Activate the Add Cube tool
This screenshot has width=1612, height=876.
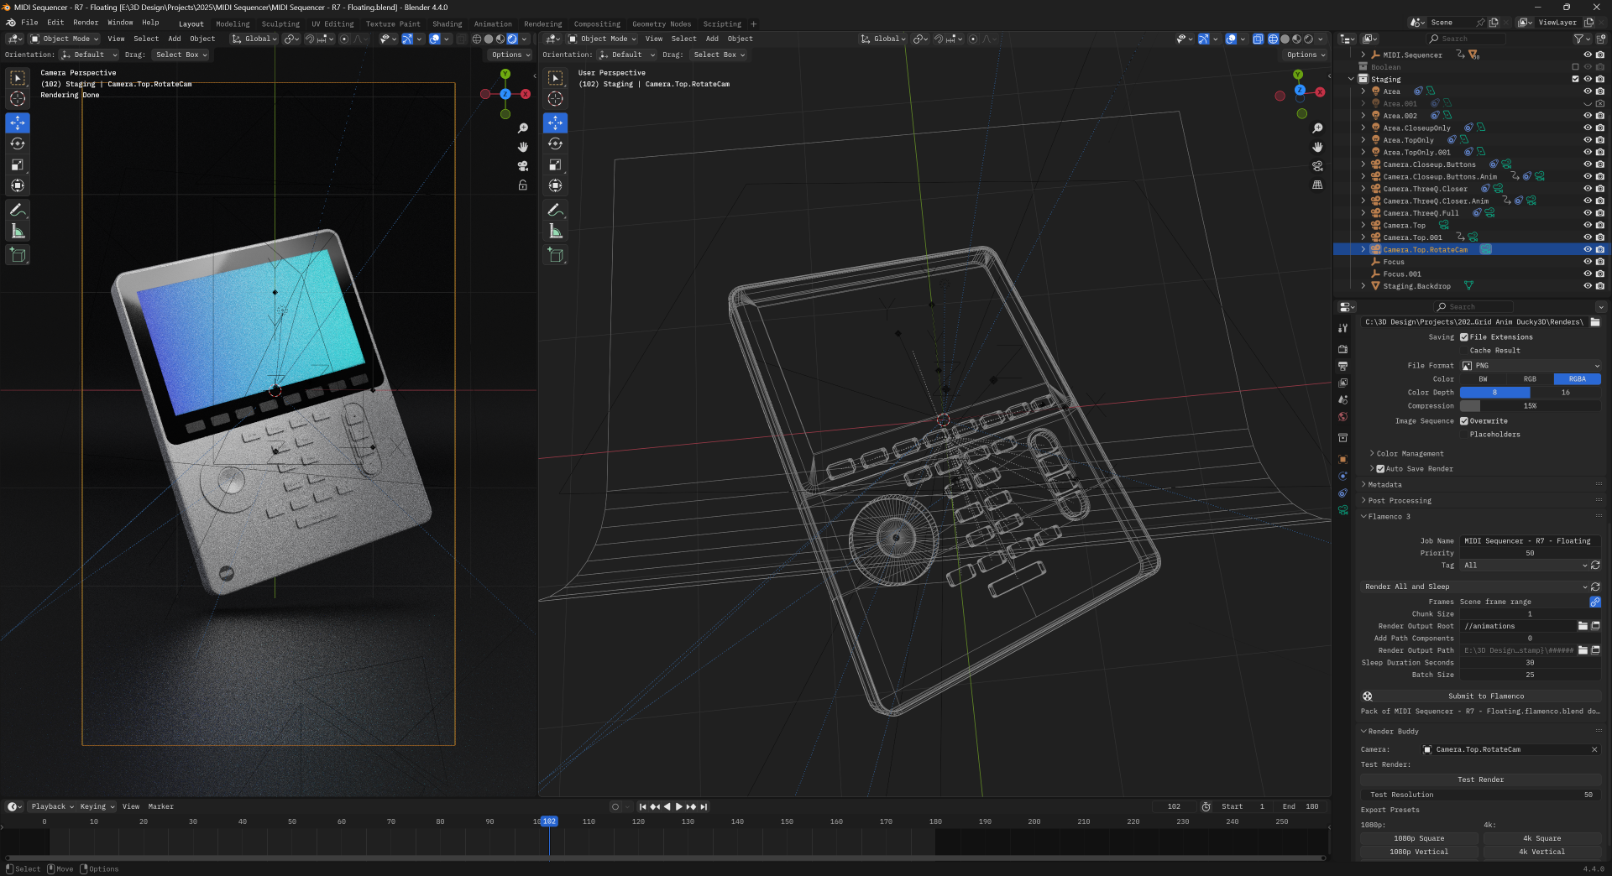18,255
